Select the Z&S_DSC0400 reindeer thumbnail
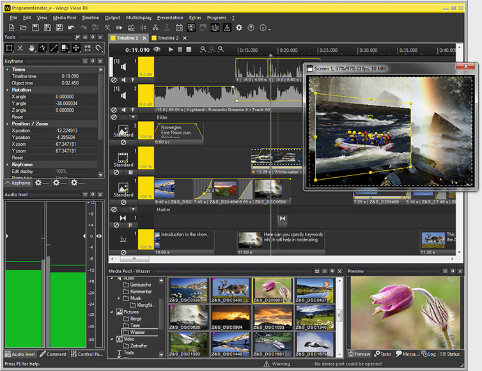 [x=230, y=290]
